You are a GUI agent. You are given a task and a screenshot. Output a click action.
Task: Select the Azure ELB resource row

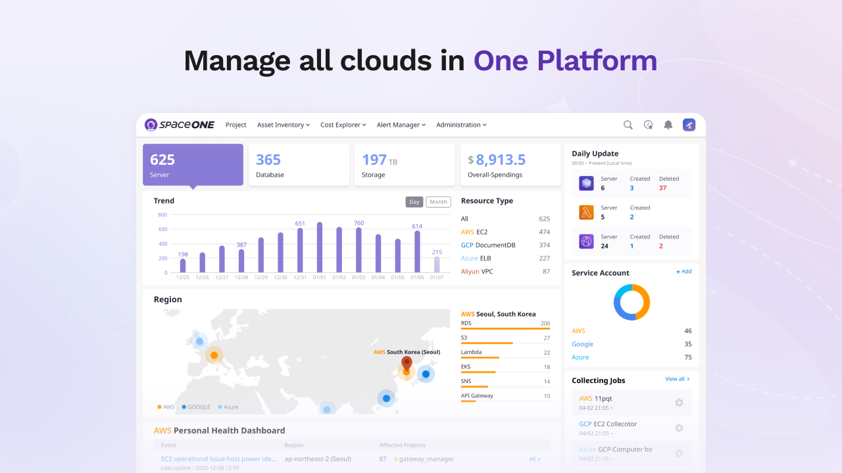point(505,258)
